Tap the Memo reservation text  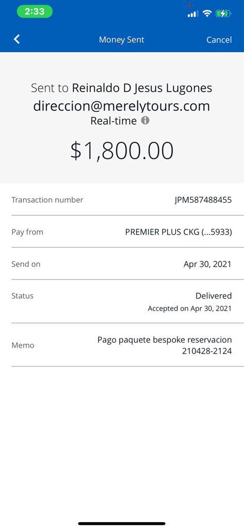[x=165, y=345]
